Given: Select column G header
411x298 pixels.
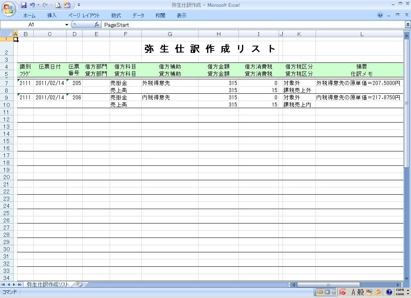Looking at the screenshot, I should coord(170,34).
